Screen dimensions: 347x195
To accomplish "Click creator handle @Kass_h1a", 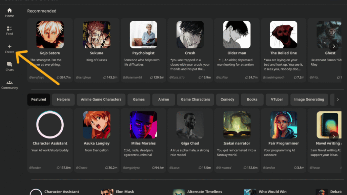I will 177,78.
